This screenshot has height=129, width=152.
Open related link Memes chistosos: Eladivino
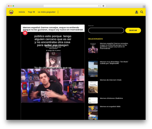[111, 98]
